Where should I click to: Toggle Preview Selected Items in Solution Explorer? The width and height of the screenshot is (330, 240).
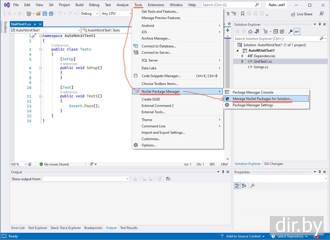[297, 31]
